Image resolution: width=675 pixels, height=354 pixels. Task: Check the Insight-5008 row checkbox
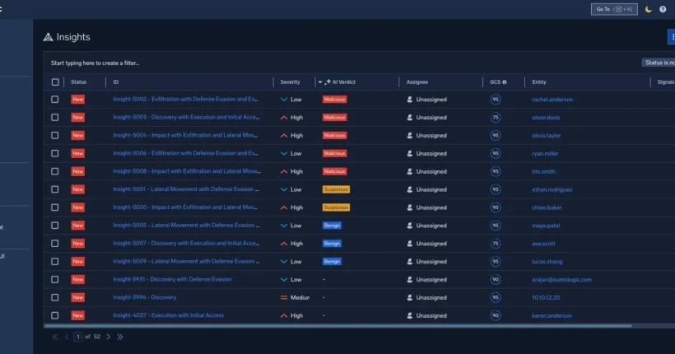pos(54,171)
